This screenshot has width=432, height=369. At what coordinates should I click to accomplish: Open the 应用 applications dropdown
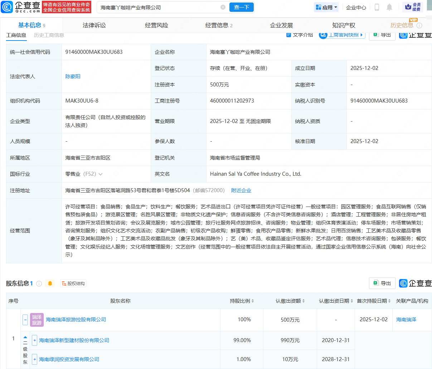(326, 7)
